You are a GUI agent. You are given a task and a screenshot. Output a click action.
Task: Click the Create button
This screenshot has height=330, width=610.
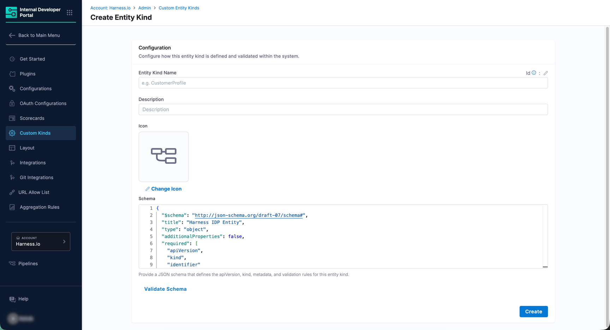click(533, 312)
